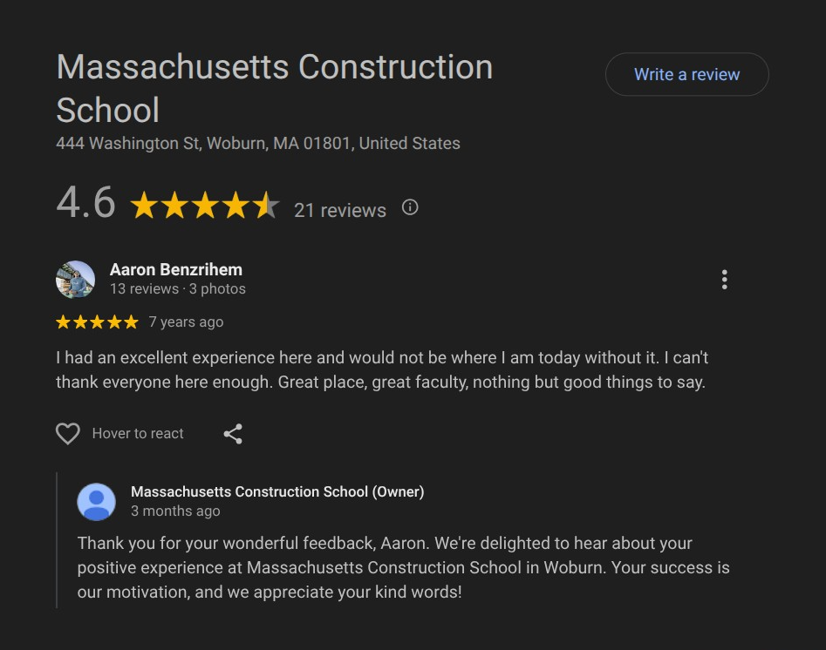Click the 21 reviews count
This screenshot has height=650, width=826.
pos(340,210)
